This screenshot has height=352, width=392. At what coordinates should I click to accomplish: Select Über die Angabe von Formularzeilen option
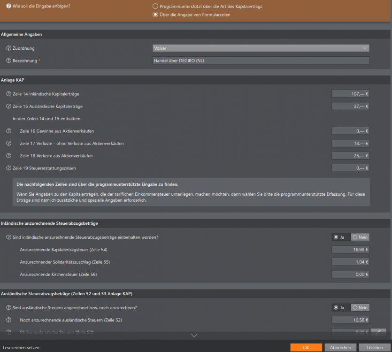(155, 15)
